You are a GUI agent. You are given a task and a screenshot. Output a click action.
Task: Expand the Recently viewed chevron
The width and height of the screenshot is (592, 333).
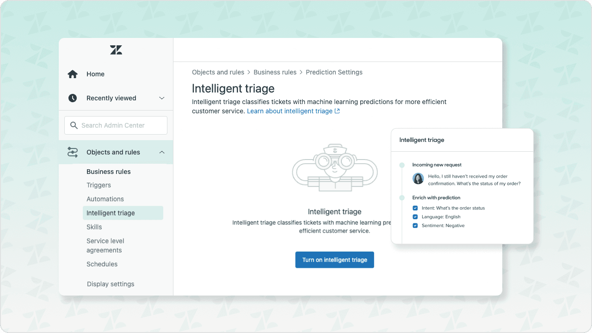162,98
